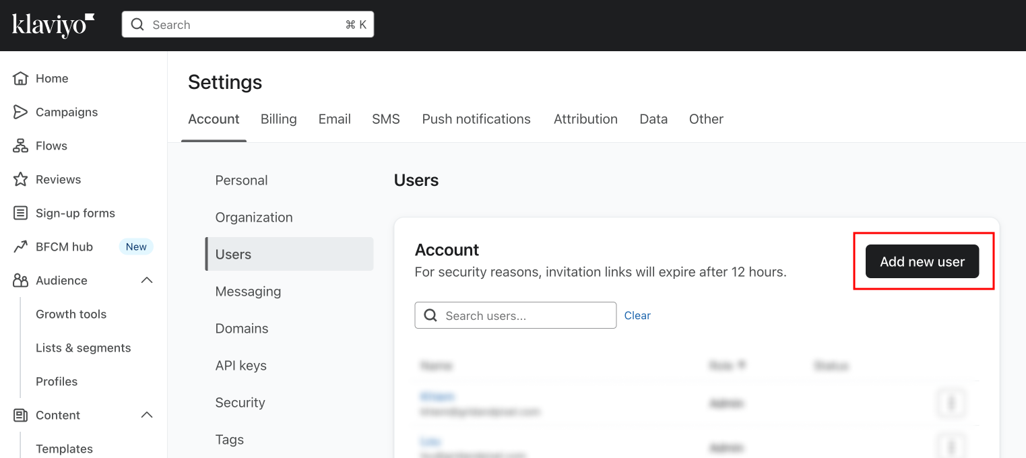Click the Add new user button
Screen dimensions: 1026x458
(x=922, y=261)
